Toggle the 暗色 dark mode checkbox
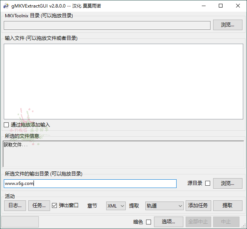The image size is (247, 229). [148, 222]
